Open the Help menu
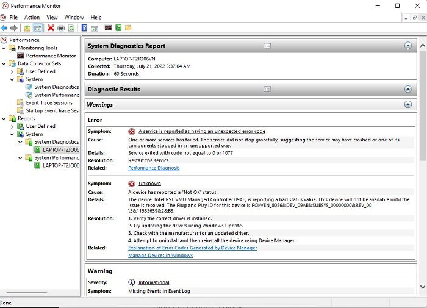427x308 pixels. 96,18
